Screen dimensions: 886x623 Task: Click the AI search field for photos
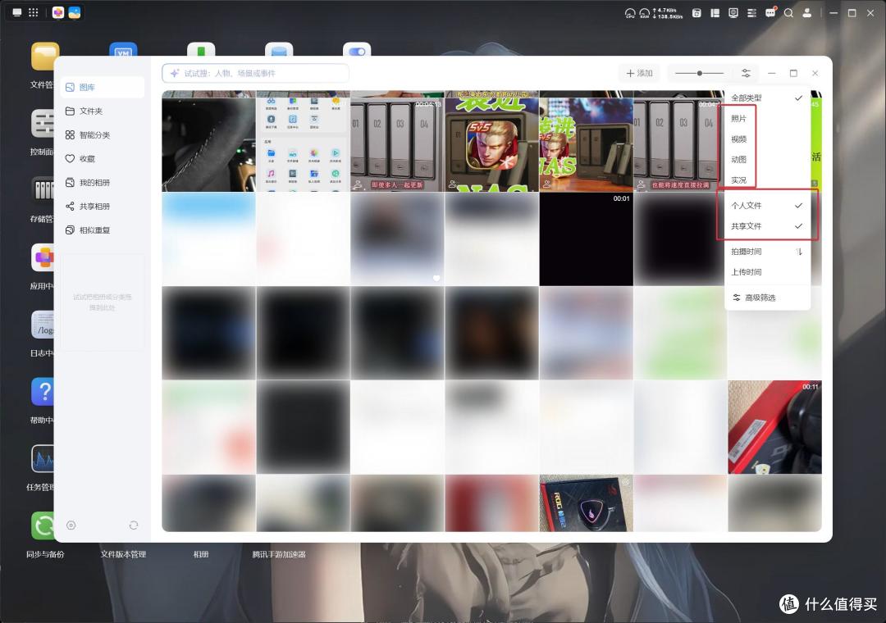[255, 74]
